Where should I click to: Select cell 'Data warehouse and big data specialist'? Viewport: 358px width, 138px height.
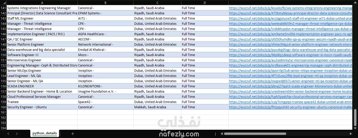pyautogui.click(x=42, y=50)
